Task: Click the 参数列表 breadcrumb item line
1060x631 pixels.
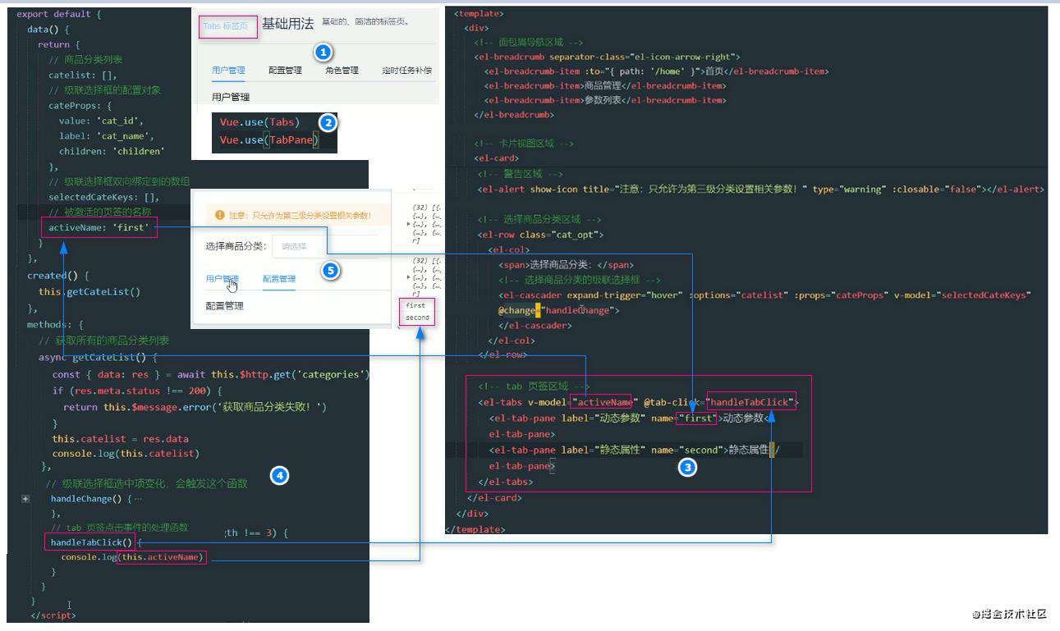Action: pyautogui.click(x=605, y=101)
